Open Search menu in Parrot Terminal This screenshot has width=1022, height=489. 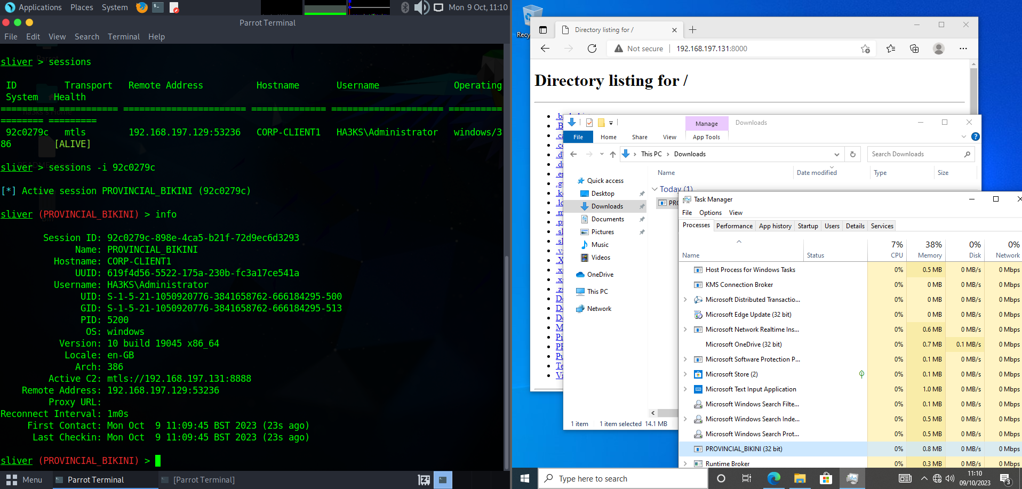pyautogui.click(x=87, y=37)
